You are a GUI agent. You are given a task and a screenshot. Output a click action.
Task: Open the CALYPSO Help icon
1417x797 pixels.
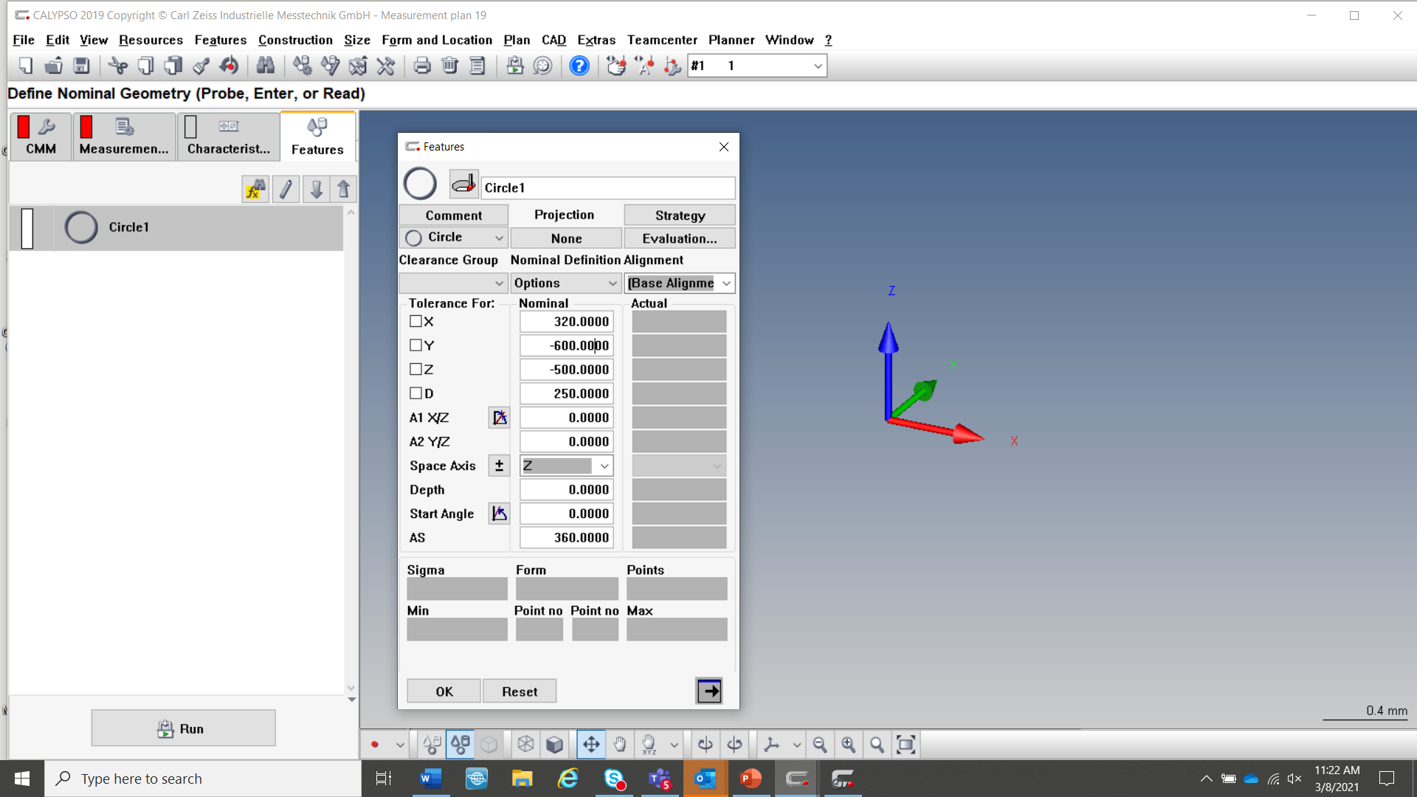(579, 66)
